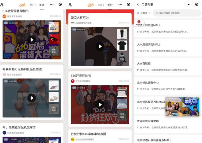Image resolution: width=202 pixels, height=143 pixels.
Task: Play the 哈森女鞋 live video
Action: (x=32, y=98)
